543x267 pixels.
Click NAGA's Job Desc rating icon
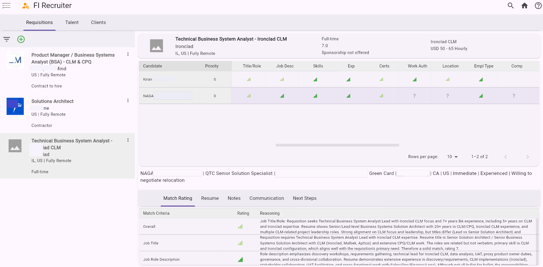point(282,96)
